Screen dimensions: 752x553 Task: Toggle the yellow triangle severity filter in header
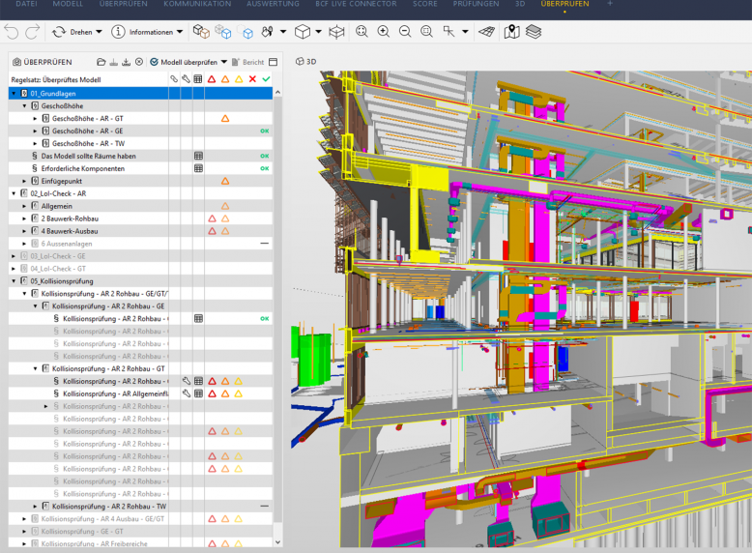click(239, 79)
